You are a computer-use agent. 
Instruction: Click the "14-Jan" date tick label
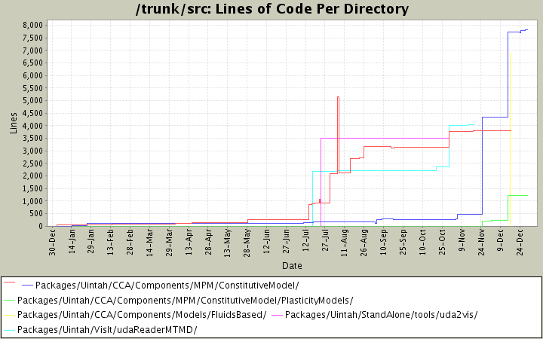[x=72, y=242]
